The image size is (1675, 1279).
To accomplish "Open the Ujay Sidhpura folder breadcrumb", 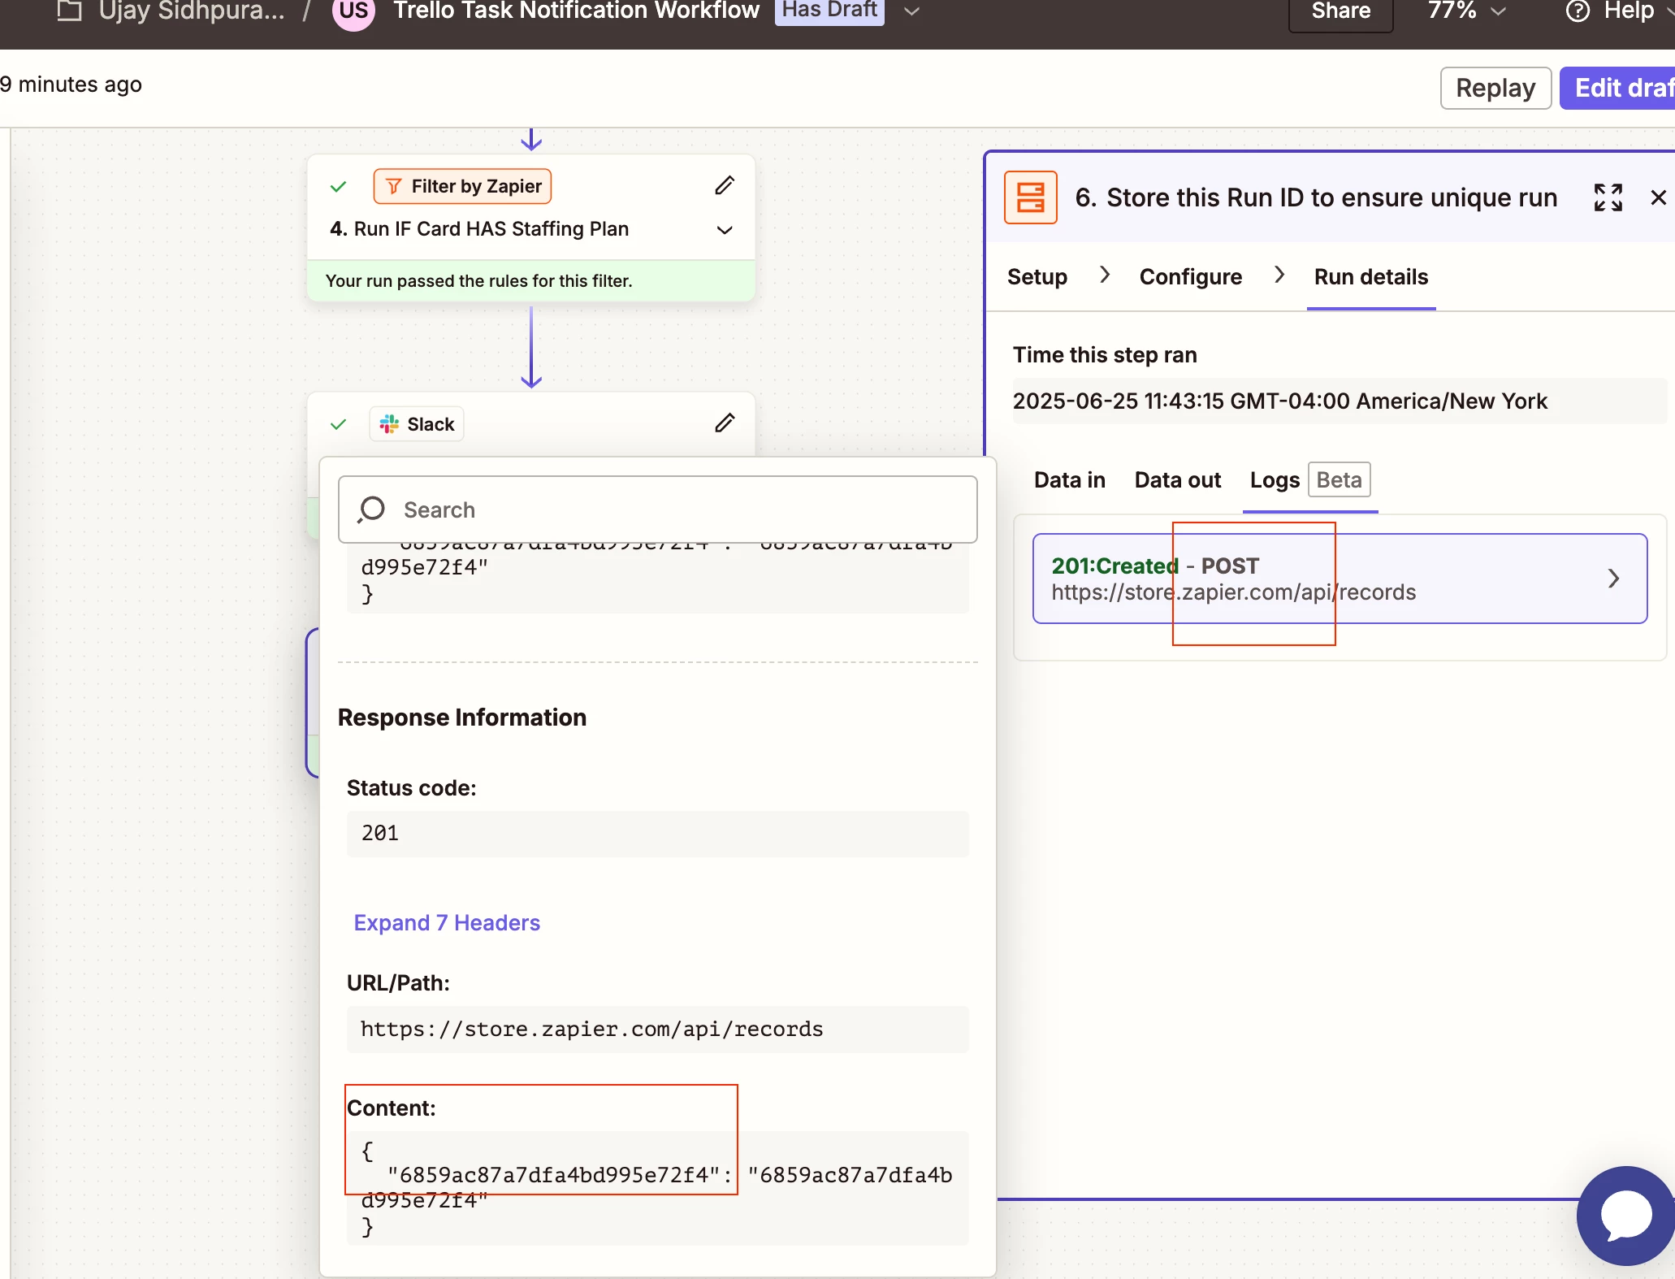I will 192,11.
